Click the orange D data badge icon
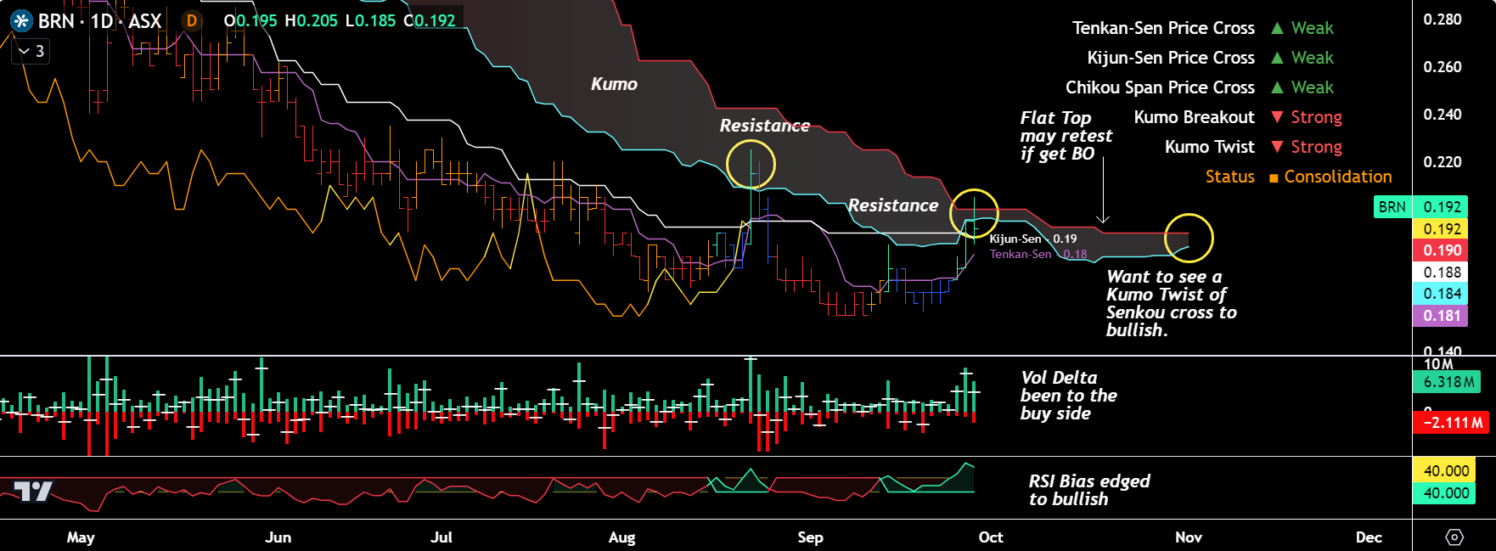 (x=192, y=20)
